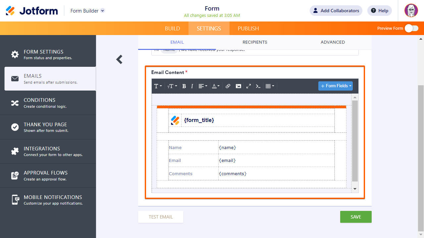Click the {email} field placeholder
The height and width of the screenshot is (238, 424).
point(227,160)
